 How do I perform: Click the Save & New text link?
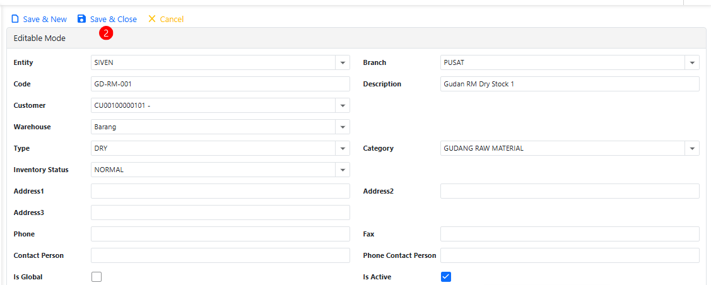[x=45, y=19]
